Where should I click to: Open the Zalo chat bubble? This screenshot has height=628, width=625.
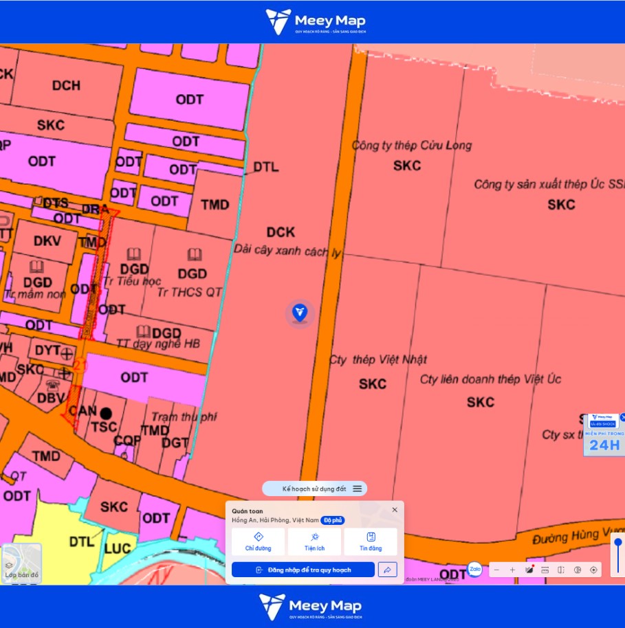pos(475,569)
